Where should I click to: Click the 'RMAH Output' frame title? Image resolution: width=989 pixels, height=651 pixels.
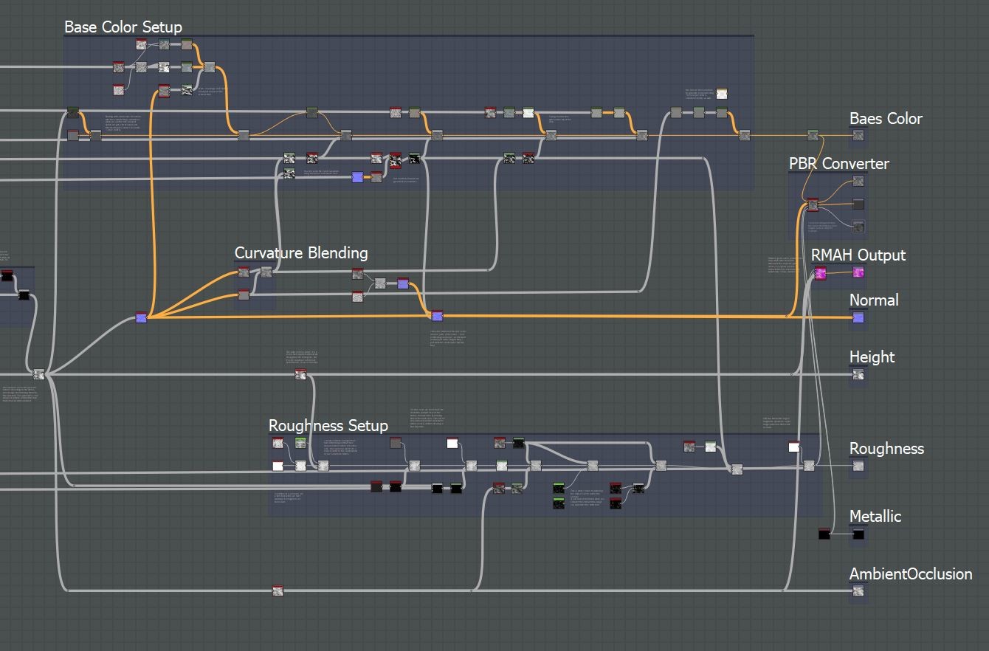(858, 255)
